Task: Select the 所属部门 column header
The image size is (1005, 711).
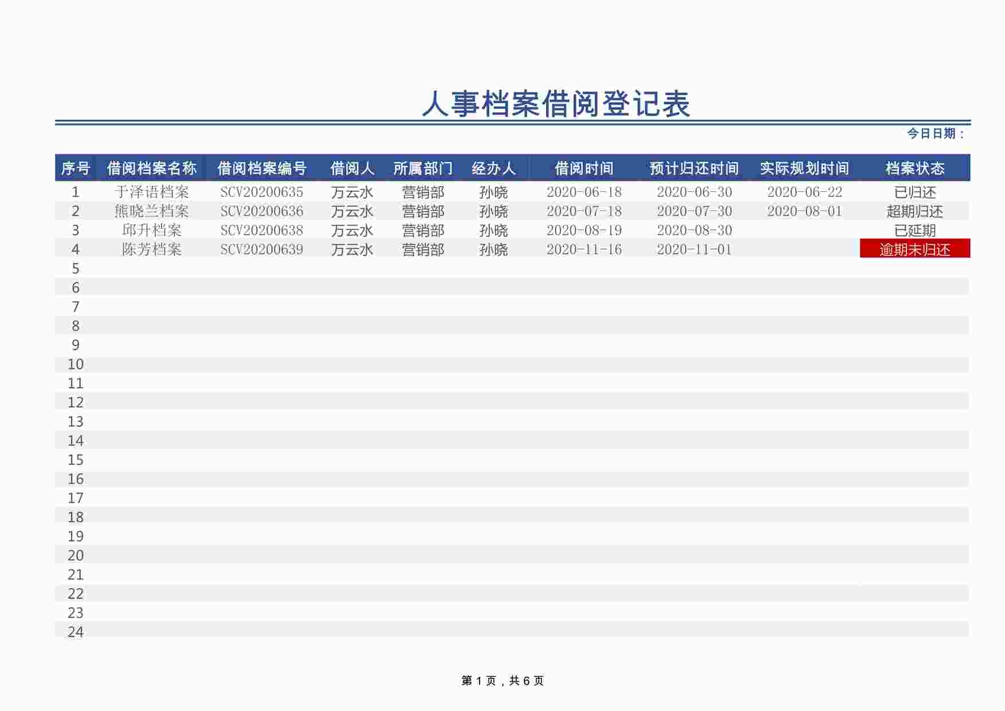Action: tap(423, 168)
